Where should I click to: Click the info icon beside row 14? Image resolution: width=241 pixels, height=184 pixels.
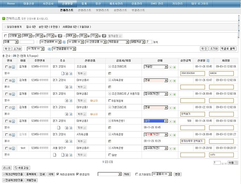(13, 148)
